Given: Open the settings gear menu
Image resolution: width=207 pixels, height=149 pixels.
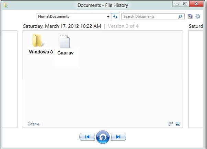Looking at the screenshot, I should click(198, 16).
